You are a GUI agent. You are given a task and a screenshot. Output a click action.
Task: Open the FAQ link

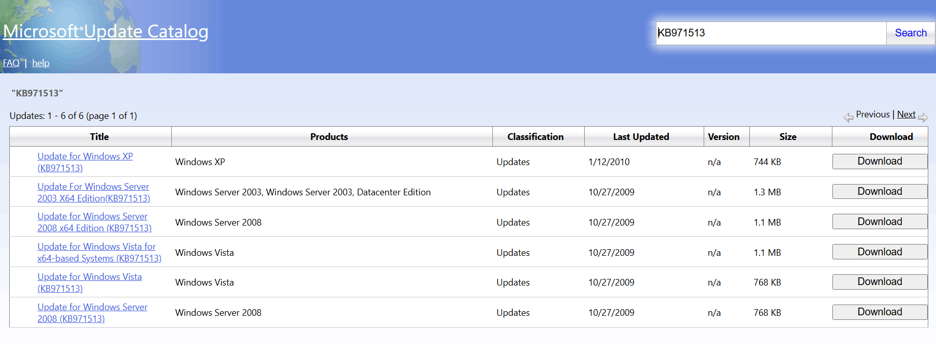click(11, 63)
